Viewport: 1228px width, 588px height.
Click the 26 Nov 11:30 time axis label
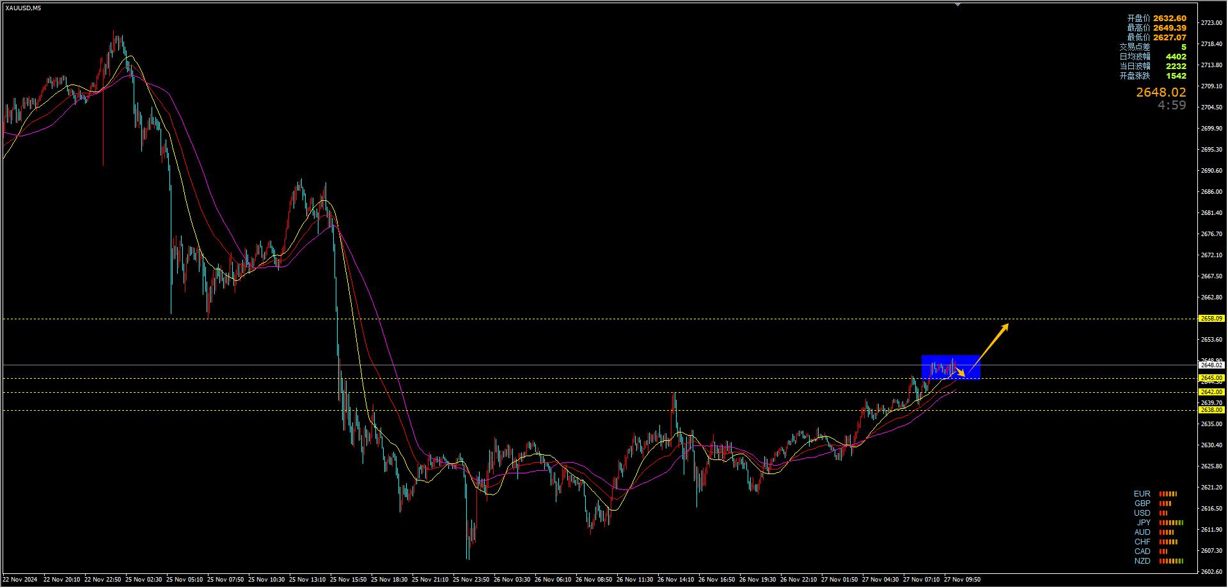point(635,580)
